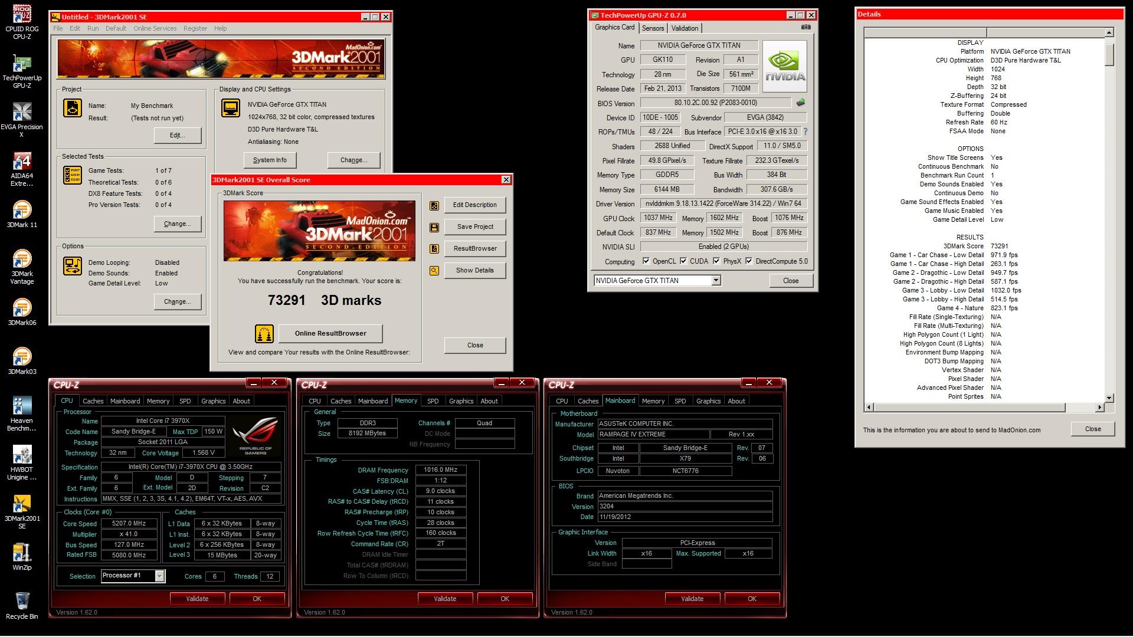
Task: Open SPD tab in middle CPU-Z window
Action: [433, 401]
